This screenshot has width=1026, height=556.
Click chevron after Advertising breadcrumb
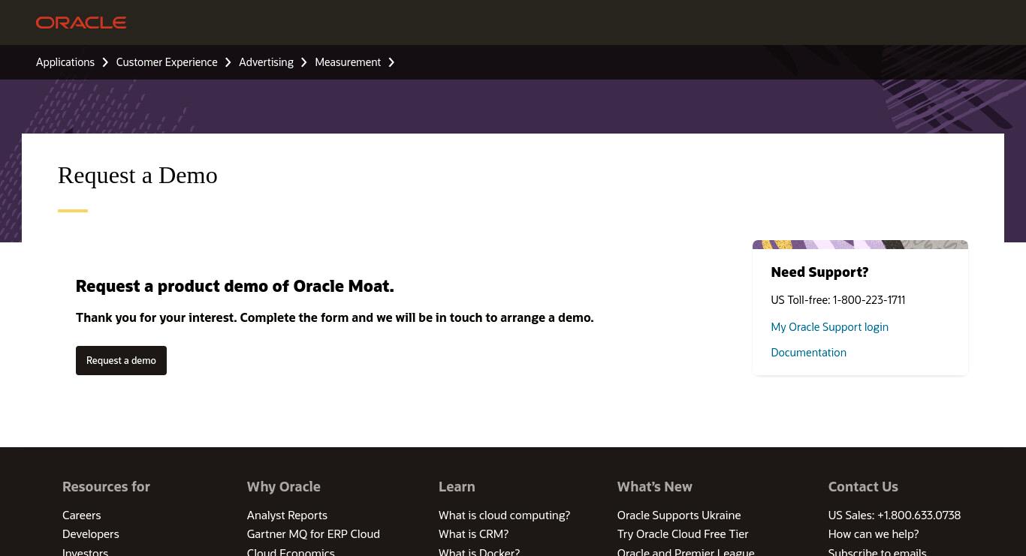pyautogui.click(x=304, y=62)
